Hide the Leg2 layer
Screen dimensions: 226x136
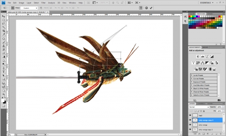pos(190,115)
